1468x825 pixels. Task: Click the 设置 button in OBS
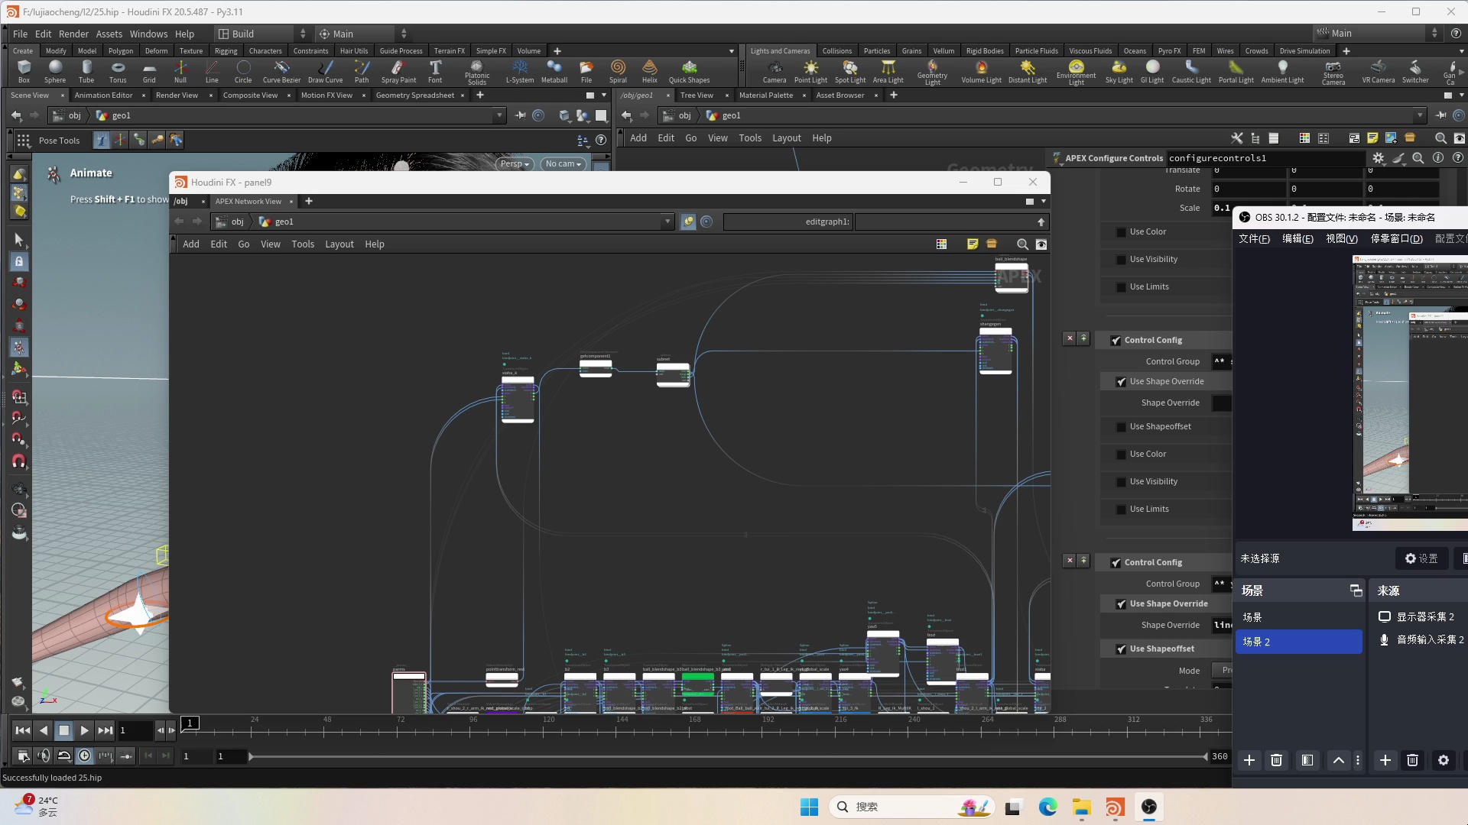1421,558
